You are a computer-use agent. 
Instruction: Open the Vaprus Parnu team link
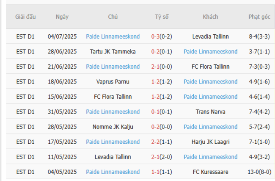click(x=113, y=82)
